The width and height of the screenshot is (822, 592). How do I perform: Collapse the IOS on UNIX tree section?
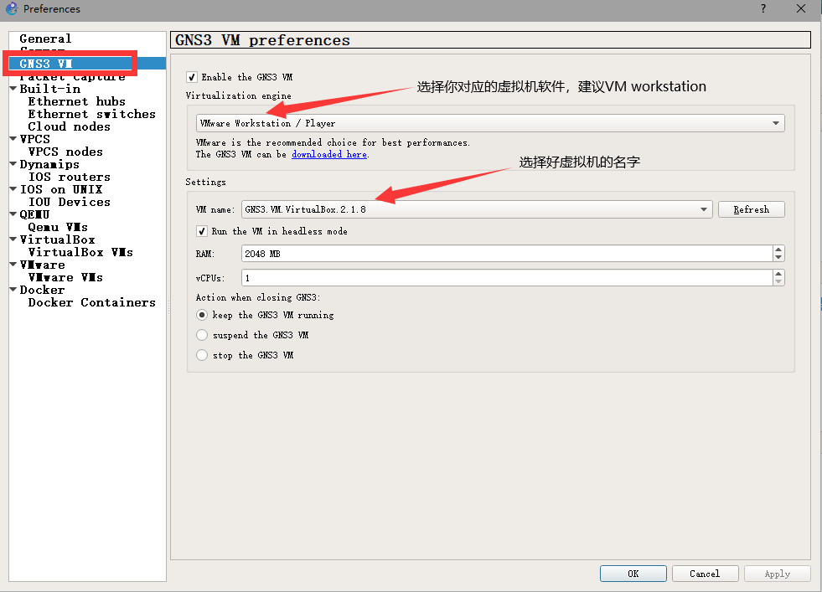click(x=13, y=189)
